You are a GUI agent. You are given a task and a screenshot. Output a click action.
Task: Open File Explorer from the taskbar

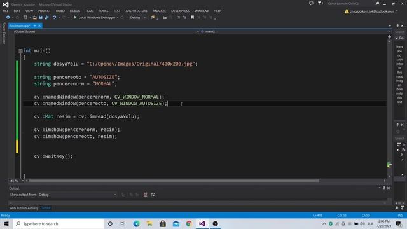(149, 223)
